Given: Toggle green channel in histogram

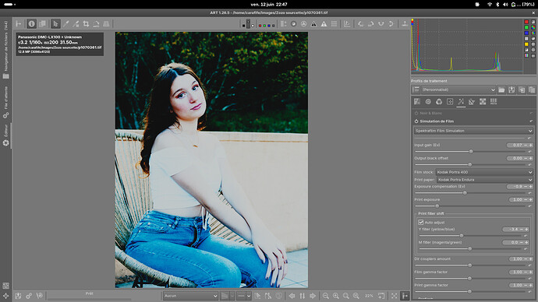Looking at the screenshot, I should 526,27.
